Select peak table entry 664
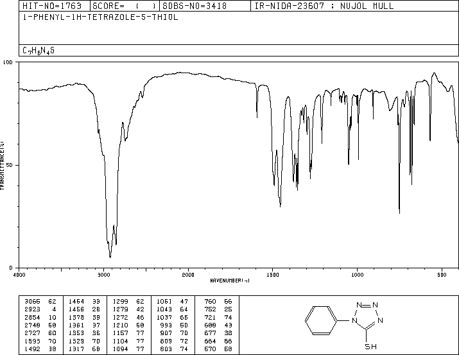The width and height of the screenshot is (459, 355). [210, 341]
